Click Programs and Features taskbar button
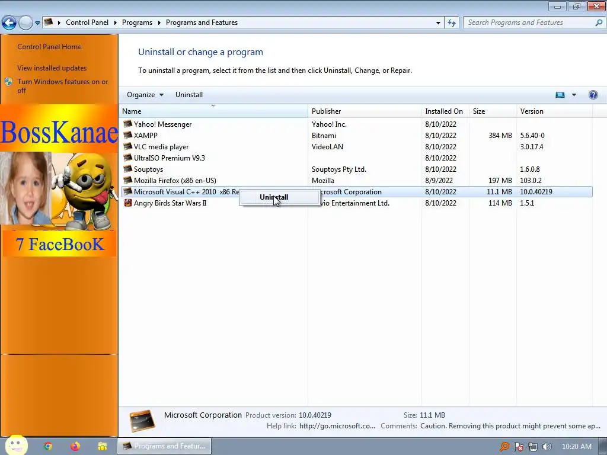The width and height of the screenshot is (607, 455). 164,446
